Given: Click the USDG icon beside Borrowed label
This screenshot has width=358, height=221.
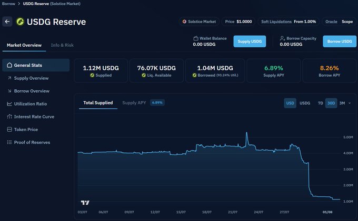Looking at the screenshot, I should [194, 76].
